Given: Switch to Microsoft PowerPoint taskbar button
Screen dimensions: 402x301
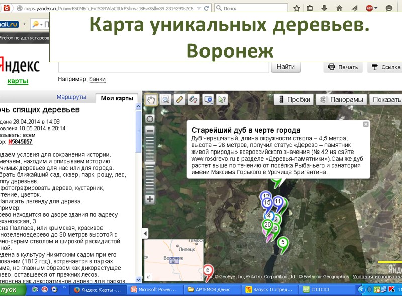Looking at the screenshot, I should coord(156,290).
